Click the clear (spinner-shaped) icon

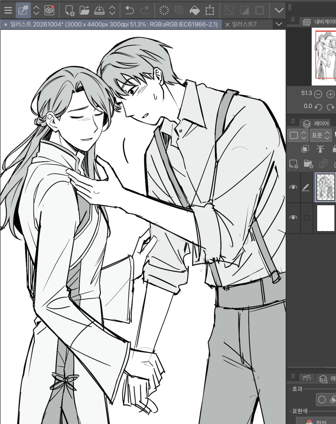pyautogui.click(x=164, y=10)
